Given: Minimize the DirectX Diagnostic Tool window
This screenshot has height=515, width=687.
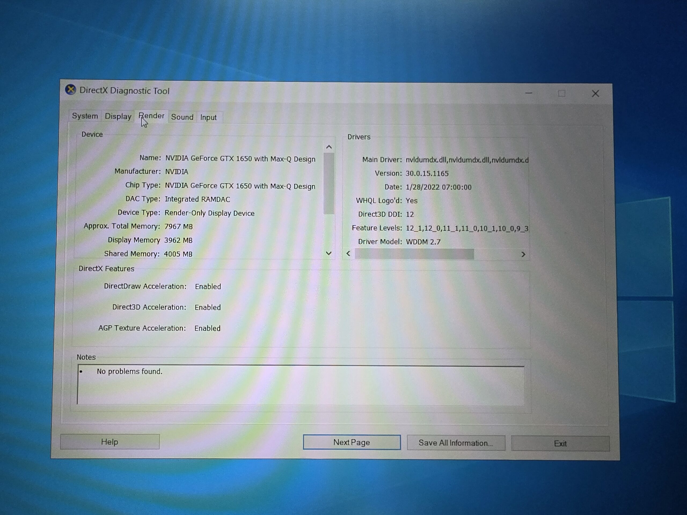Looking at the screenshot, I should point(529,93).
